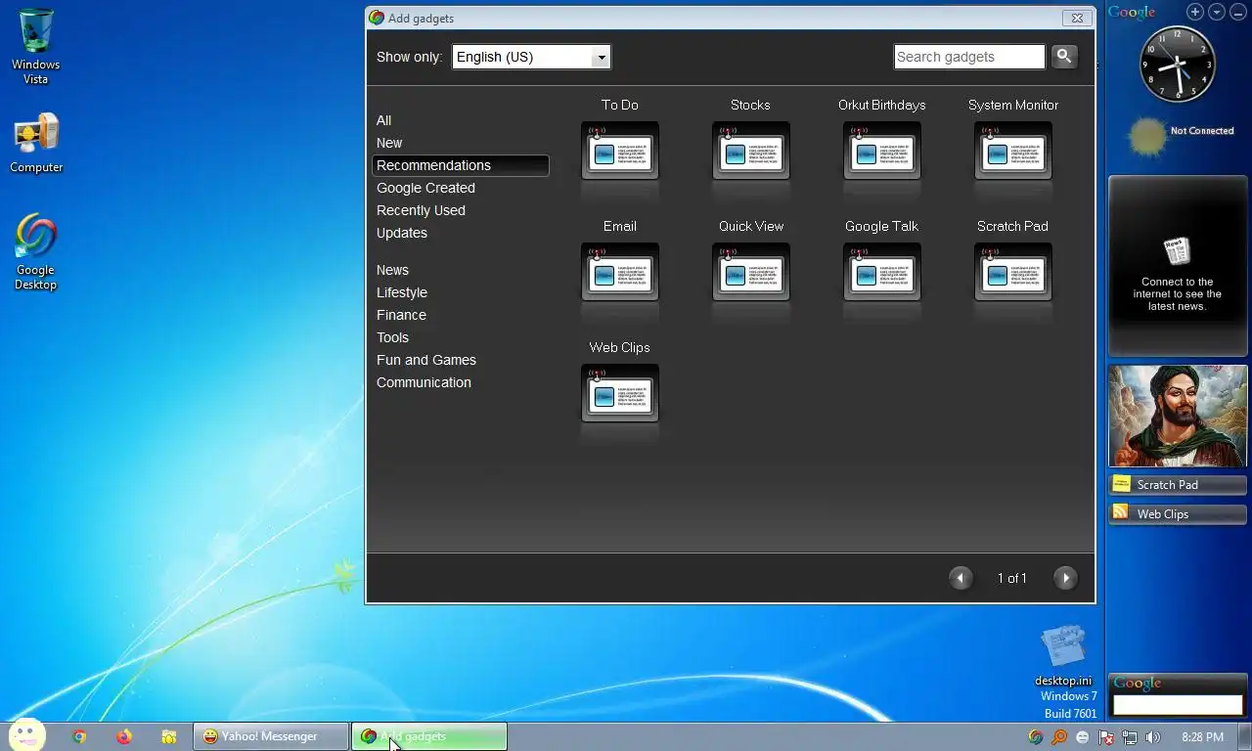
Task: Show All gadgets category
Action: coord(383,120)
